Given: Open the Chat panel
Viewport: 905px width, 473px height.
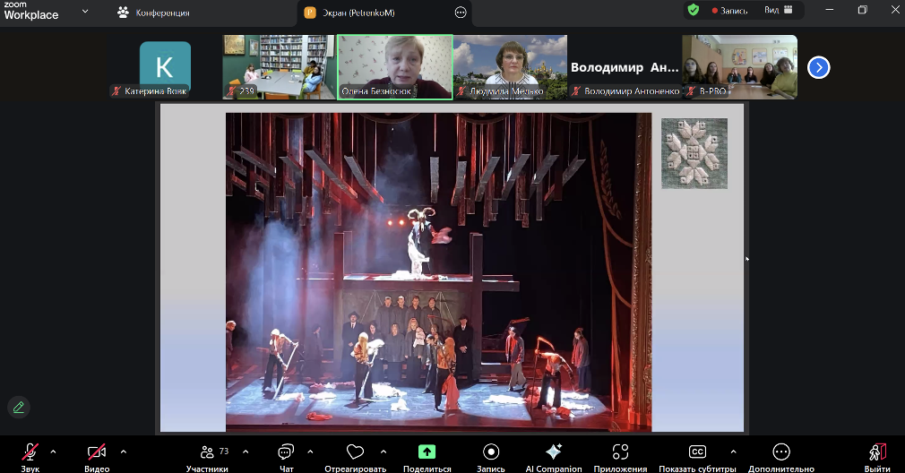Looking at the screenshot, I should 286,452.
